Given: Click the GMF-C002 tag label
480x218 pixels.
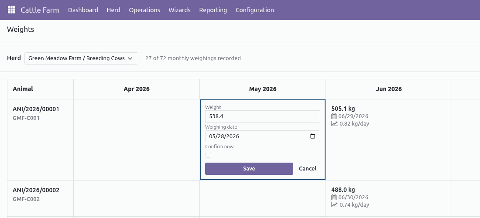Looking at the screenshot, I should coord(26,199).
